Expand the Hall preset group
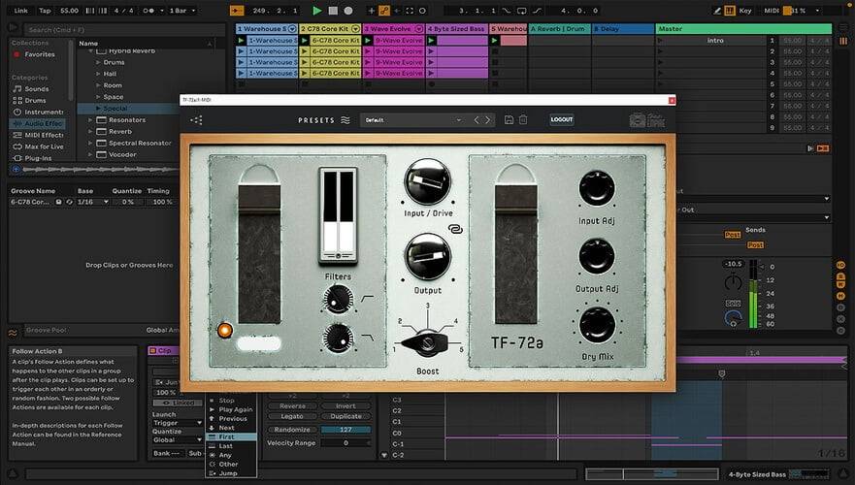The width and height of the screenshot is (855, 485). [x=98, y=74]
